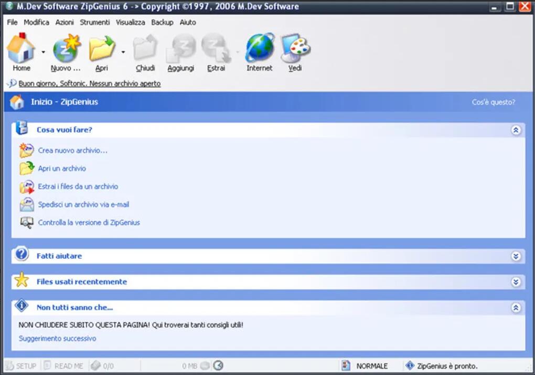Click the ZipGenius home icon in blue header
535x375 pixels.
coord(17,102)
